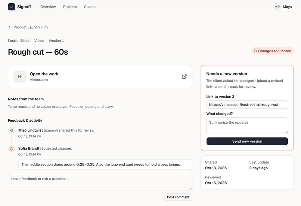Click the Version 1 breadcrumb text

56,41
